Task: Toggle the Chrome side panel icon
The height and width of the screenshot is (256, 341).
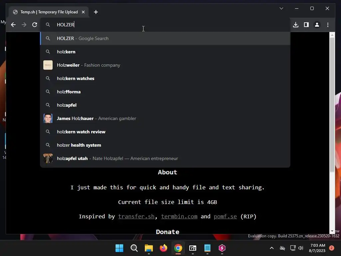Action: 306,25
